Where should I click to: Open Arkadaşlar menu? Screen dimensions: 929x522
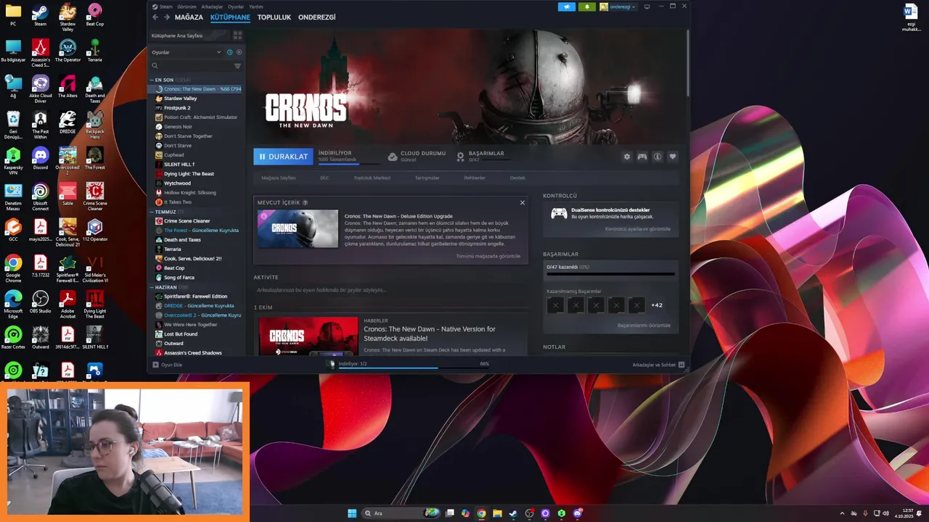pyautogui.click(x=213, y=7)
